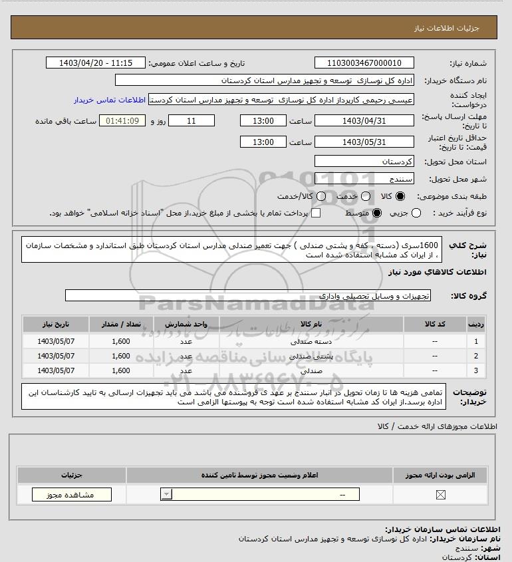Click the اطلاعات تماس سازمان خریدار heading
The width and height of the screenshot is (512, 562).
pyautogui.click(x=443, y=529)
